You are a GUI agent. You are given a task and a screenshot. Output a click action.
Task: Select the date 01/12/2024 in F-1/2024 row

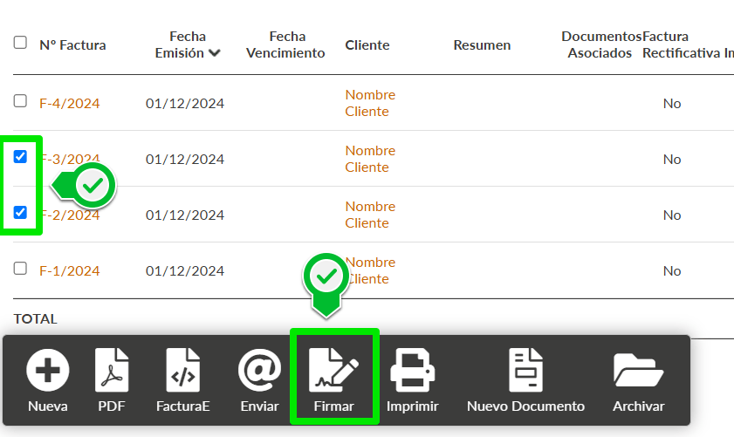[x=185, y=271]
